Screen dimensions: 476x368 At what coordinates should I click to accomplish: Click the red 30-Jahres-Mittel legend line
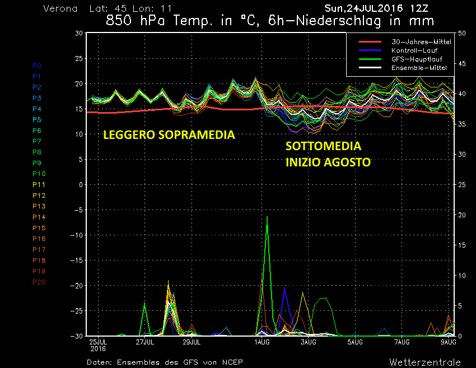[370, 42]
